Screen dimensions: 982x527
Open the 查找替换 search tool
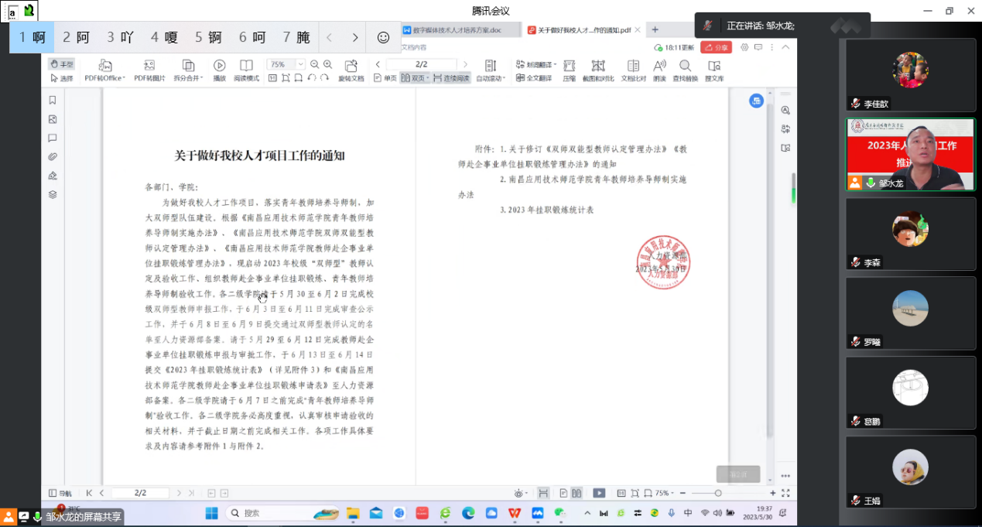pyautogui.click(x=685, y=70)
